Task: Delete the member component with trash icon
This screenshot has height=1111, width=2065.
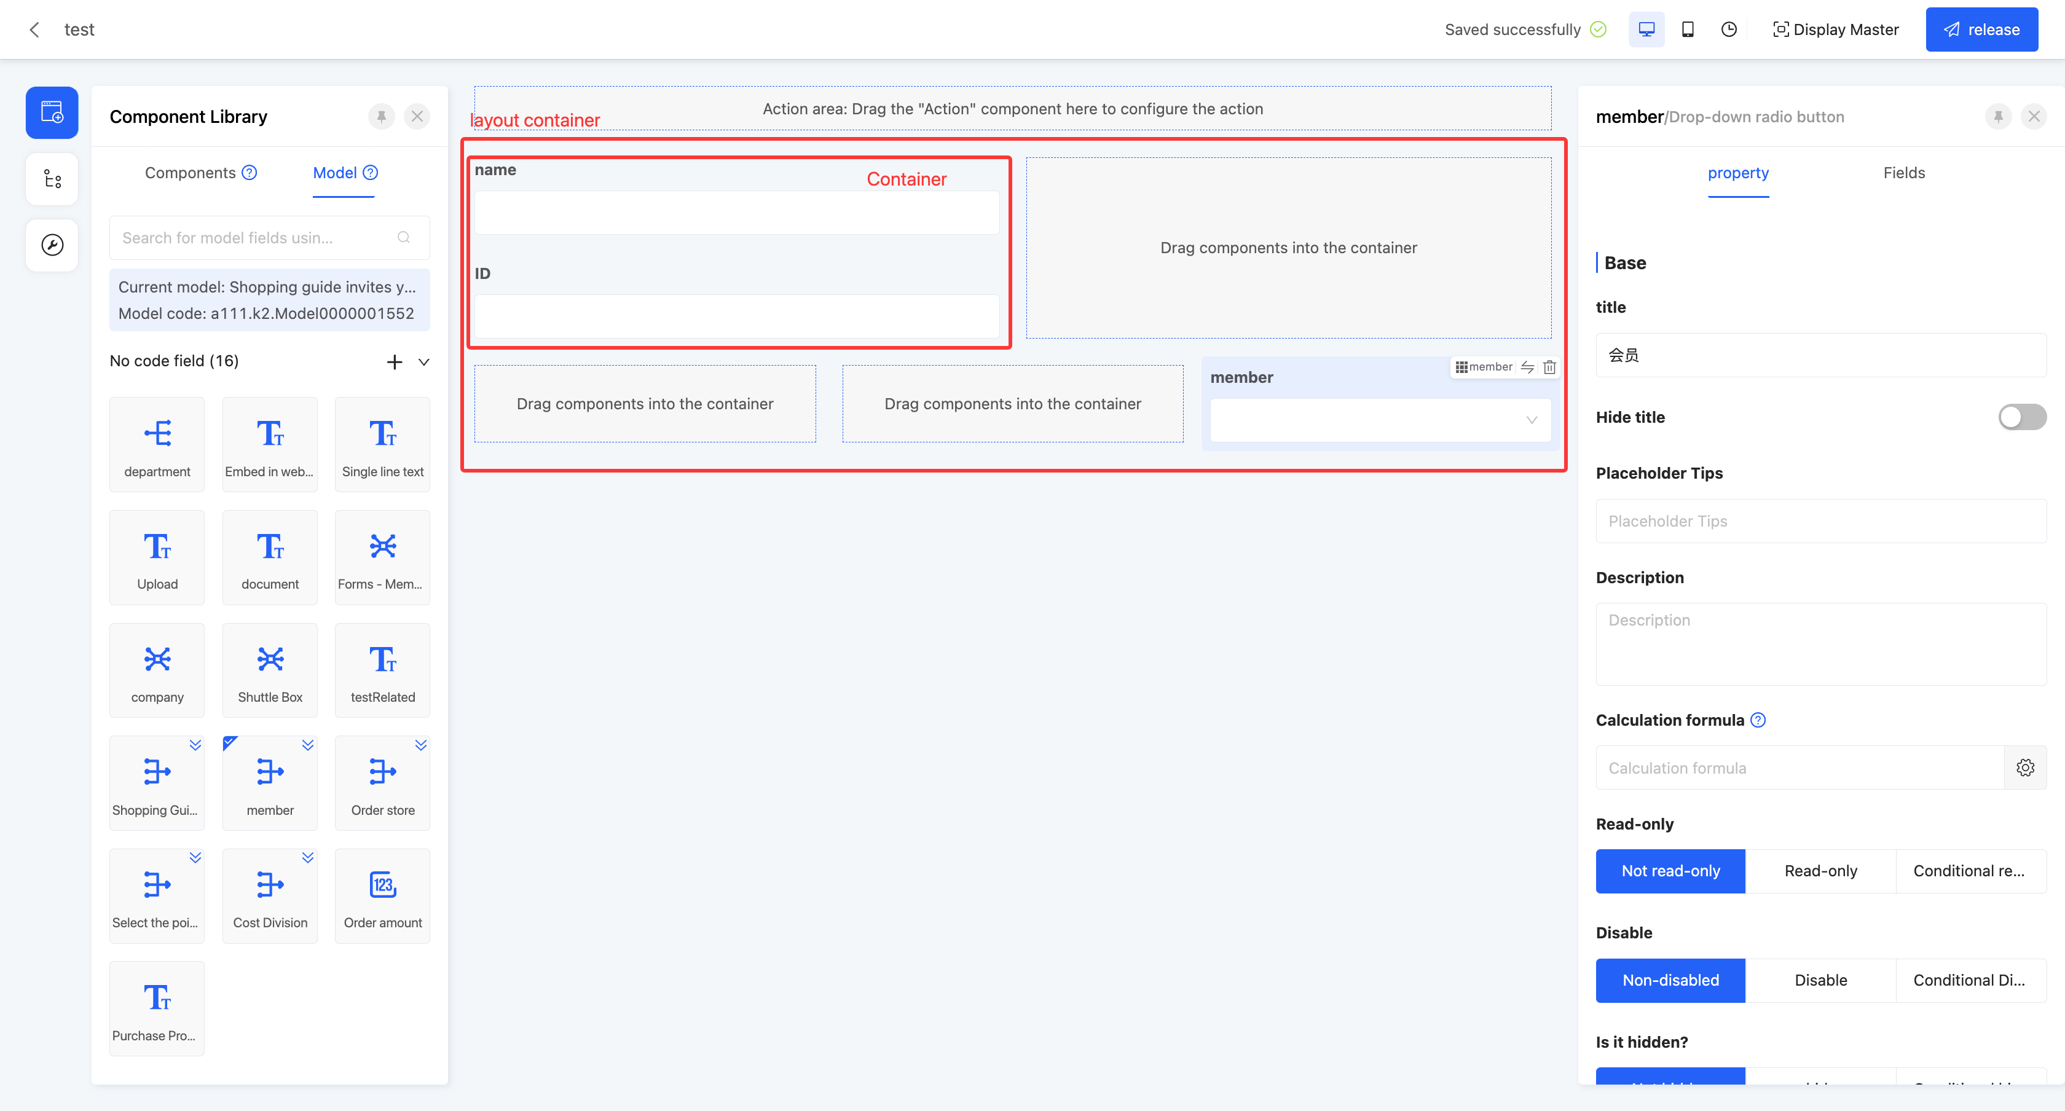Action: pyautogui.click(x=1549, y=367)
